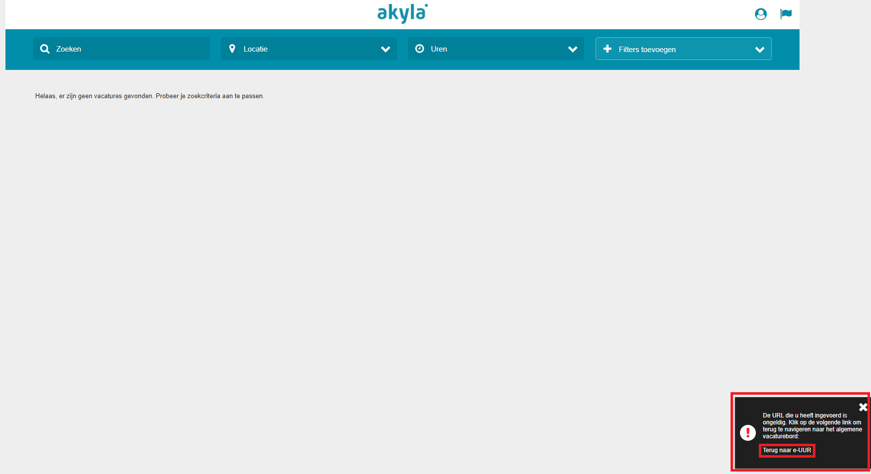
Task: Close the invalid URL notification
Action: coord(863,407)
